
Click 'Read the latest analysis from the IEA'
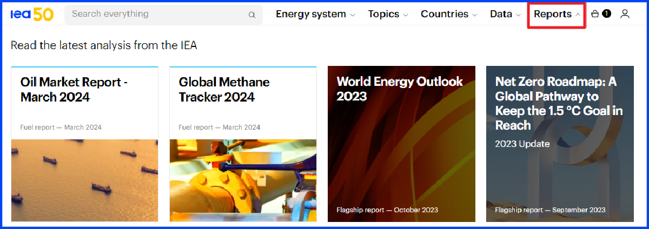click(x=104, y=45)
